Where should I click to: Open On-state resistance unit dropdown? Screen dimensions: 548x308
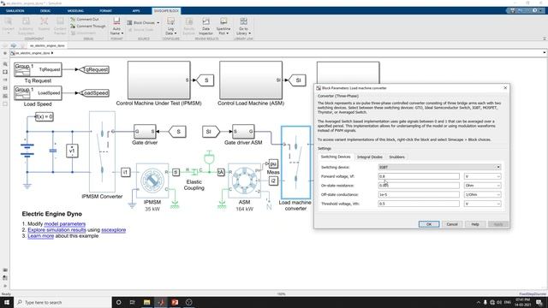pyautogui.click(x=482, y=186)
